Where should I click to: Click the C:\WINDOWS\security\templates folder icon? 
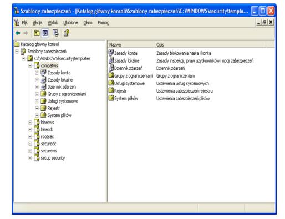(x=30, y=58)
